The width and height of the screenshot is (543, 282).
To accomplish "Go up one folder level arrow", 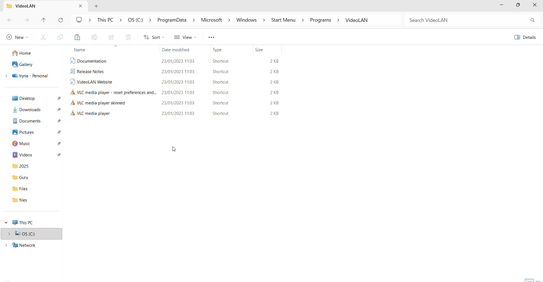I will tap(44, 20).
